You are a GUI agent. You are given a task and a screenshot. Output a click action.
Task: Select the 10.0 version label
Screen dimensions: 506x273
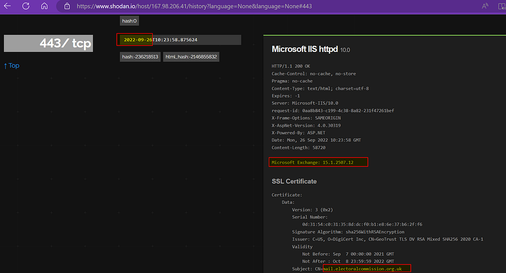pos(345,50)
